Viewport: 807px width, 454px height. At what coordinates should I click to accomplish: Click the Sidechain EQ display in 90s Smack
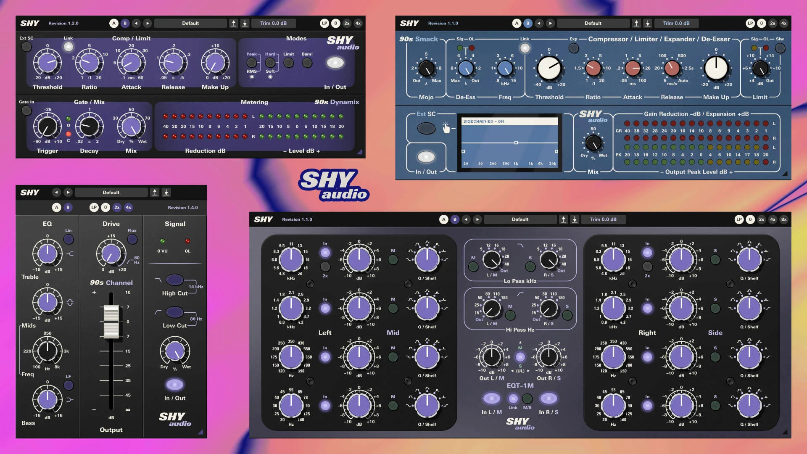tap(510, 143)
